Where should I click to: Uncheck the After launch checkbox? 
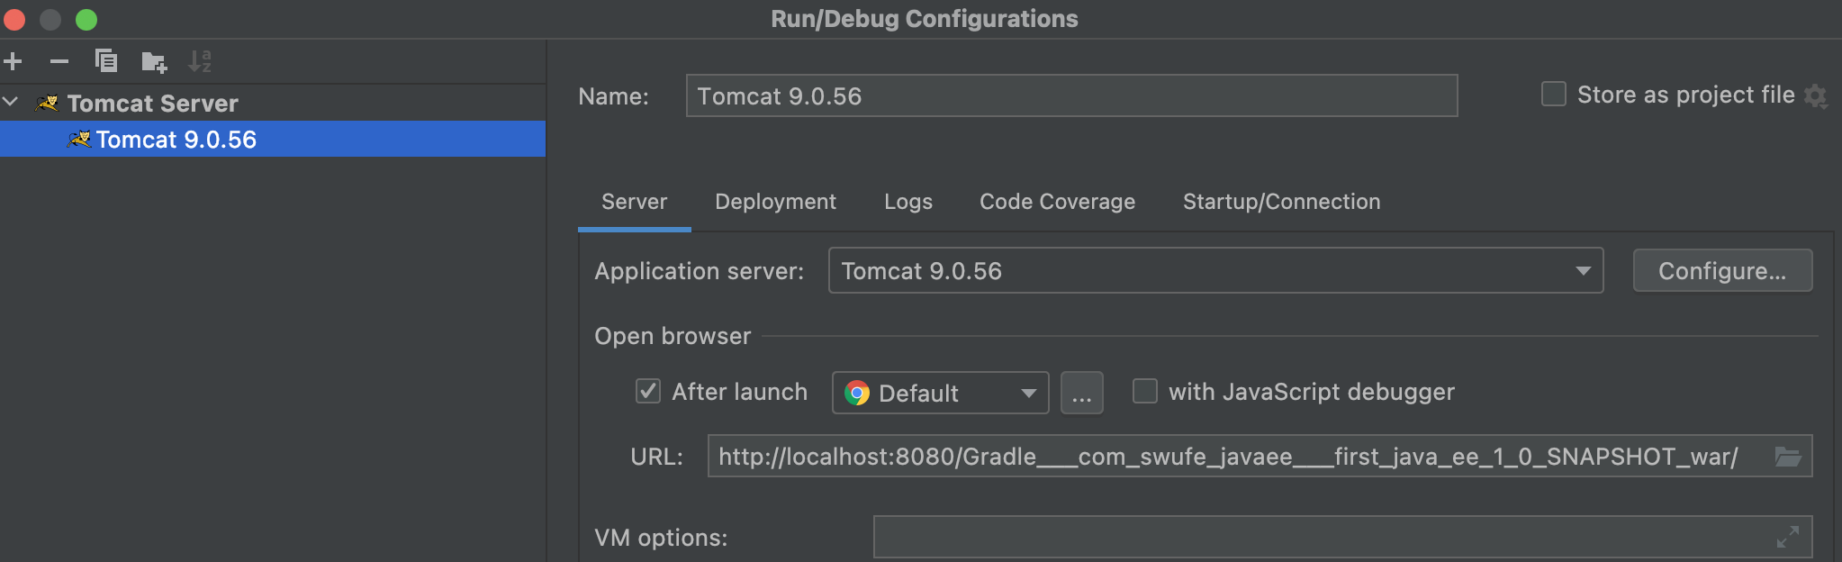(x=648, y=391)
